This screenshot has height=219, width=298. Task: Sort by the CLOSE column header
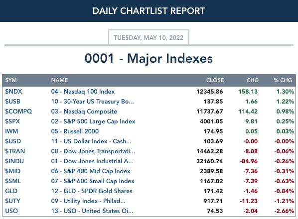(x=215, y=80)
